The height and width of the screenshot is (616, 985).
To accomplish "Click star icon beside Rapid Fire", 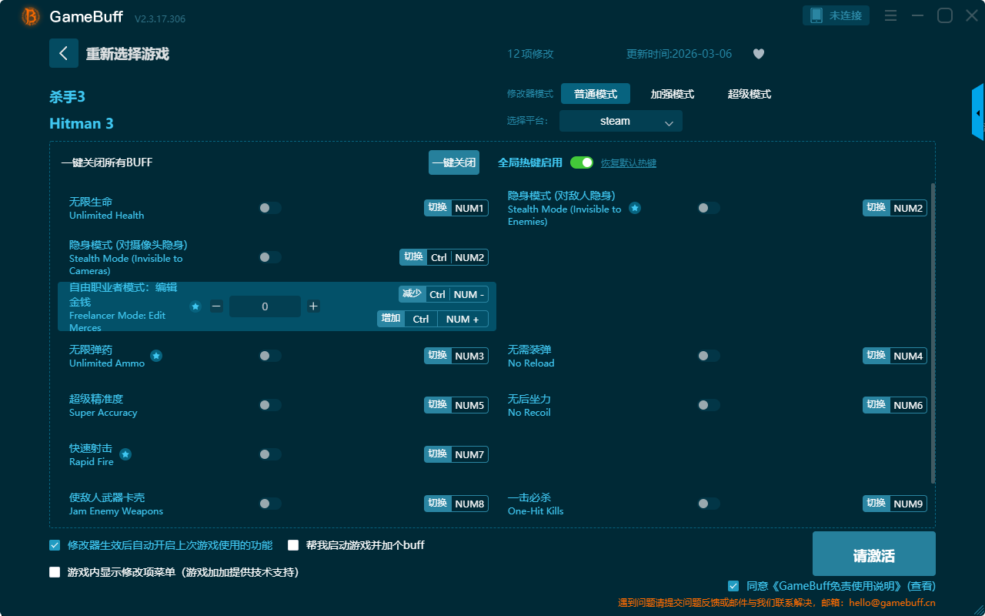I will tap(125, 454).
